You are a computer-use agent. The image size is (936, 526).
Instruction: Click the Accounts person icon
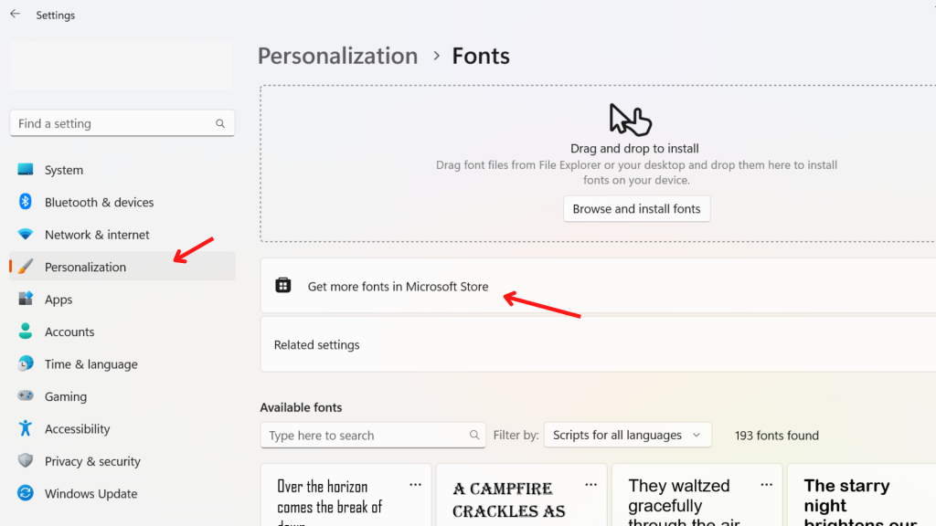pyautogui.click(x=25, y=331)
